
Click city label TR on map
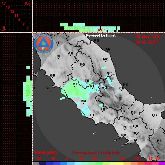(87, 81)
